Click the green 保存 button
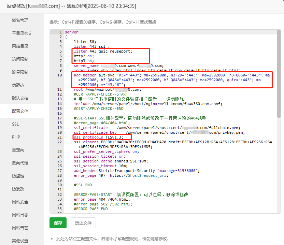Viewport: 284px width, 245px height. 58,223
